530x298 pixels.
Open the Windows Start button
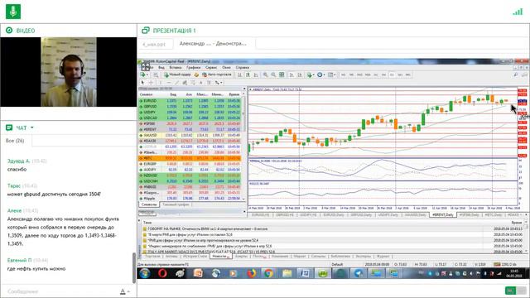(145, 273)
